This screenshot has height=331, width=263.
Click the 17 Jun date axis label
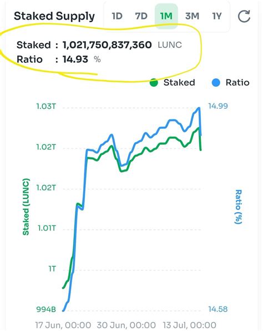63,325
